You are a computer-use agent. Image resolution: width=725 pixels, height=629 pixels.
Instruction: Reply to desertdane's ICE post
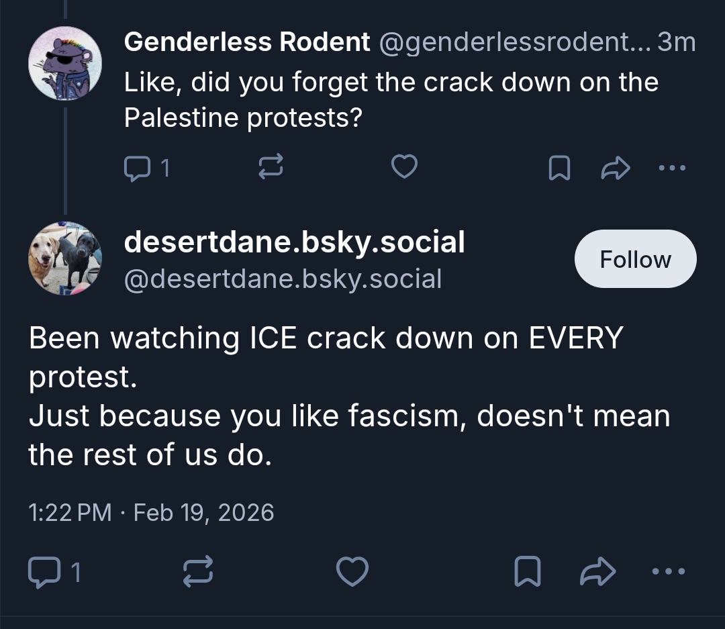tap(44, 572)
